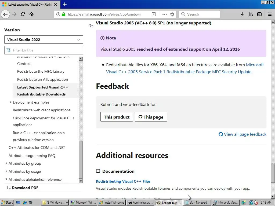This screenshot has width=275, height=206.
Task: Open the Library icon in toolbar
Action: (251, 14)
